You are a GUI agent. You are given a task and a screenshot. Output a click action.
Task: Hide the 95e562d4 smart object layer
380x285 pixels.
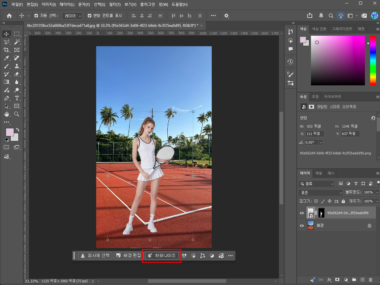302,213
